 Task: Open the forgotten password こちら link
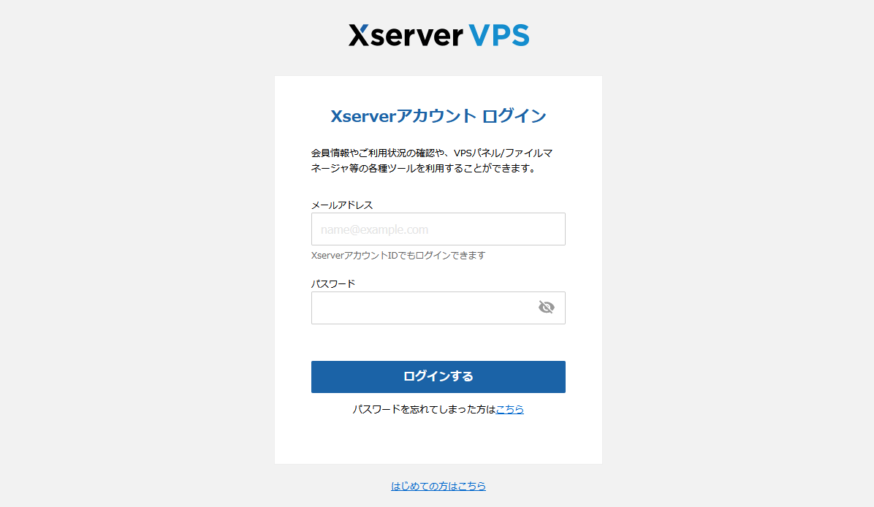pos(509,410)
